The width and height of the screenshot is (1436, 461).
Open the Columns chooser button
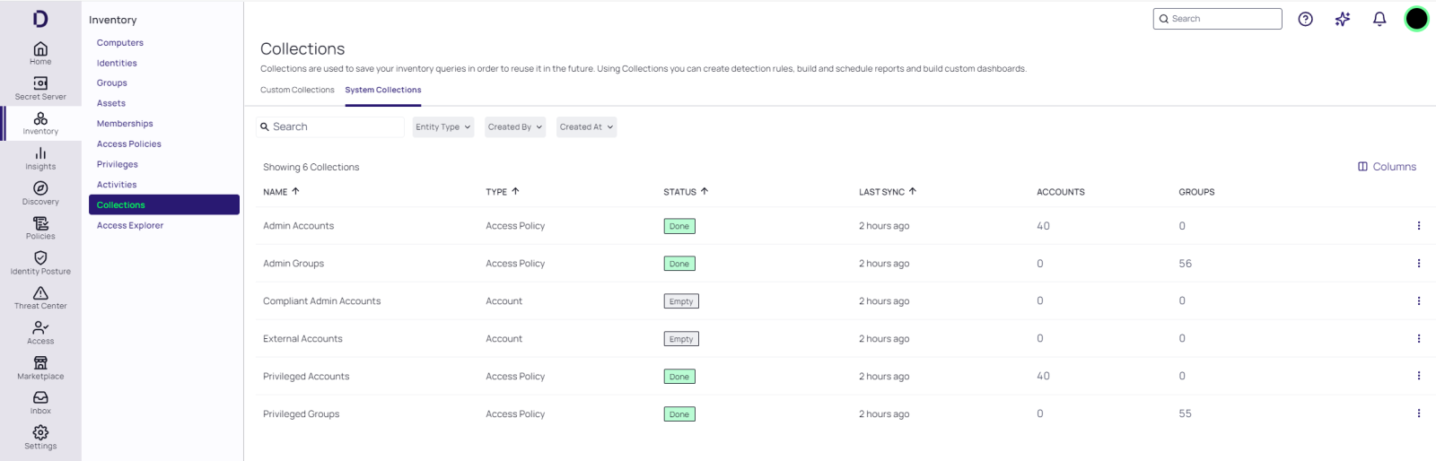point(1387,167)
